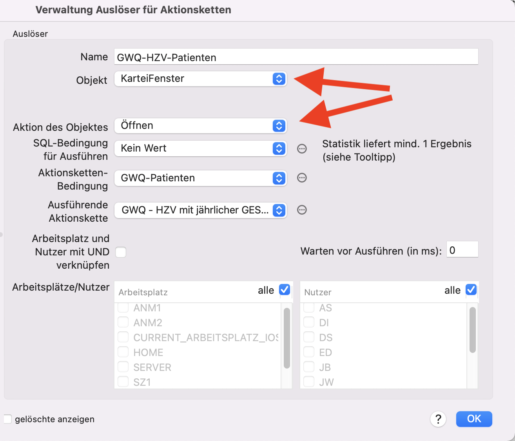Check the SERVER workstation checkbox
The width and height of the screenshot is (515, 441).
[x=123, y=367]
